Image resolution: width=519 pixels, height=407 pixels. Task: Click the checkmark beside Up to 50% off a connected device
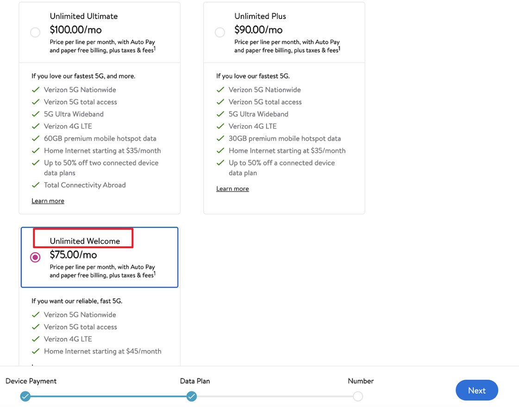(220, 163)
